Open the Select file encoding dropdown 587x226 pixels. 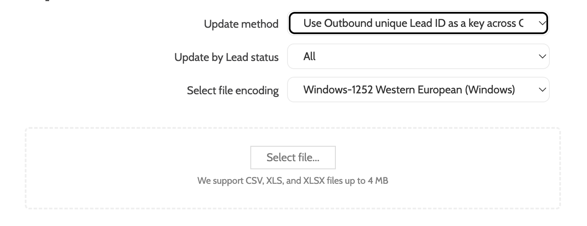click(x=418, y=90)
